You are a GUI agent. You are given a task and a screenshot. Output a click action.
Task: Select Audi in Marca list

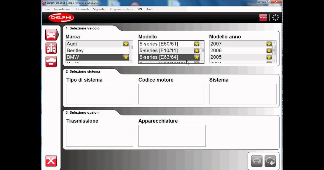tap(97, 44)
